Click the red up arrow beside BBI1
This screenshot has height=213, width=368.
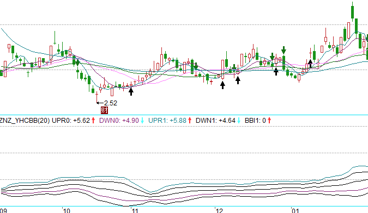(x=269, y=121)
